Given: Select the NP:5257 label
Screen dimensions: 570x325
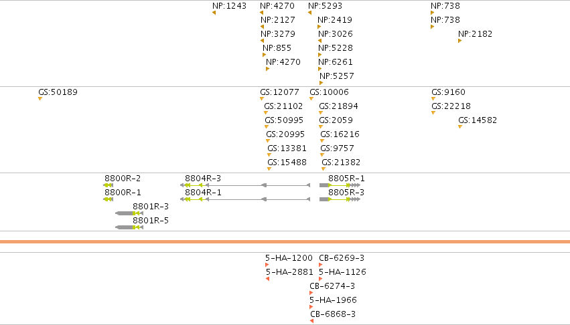Looking at the screenshot, I should (337, 76).
